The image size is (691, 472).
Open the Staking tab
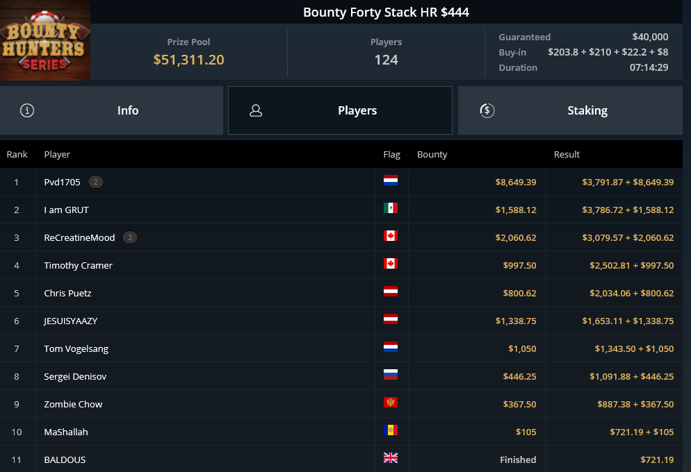570,110
